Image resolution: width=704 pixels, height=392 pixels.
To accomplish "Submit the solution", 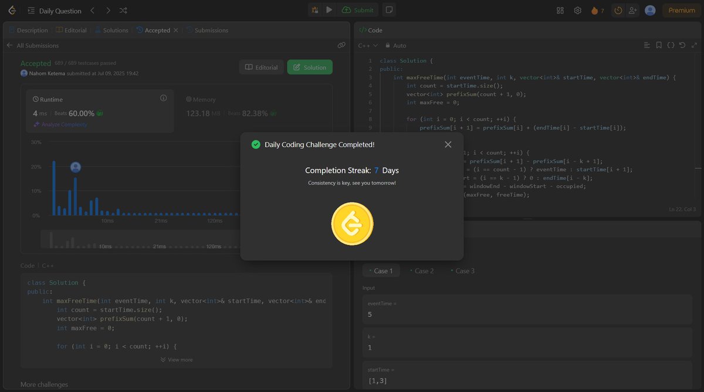I will point(358,10).
